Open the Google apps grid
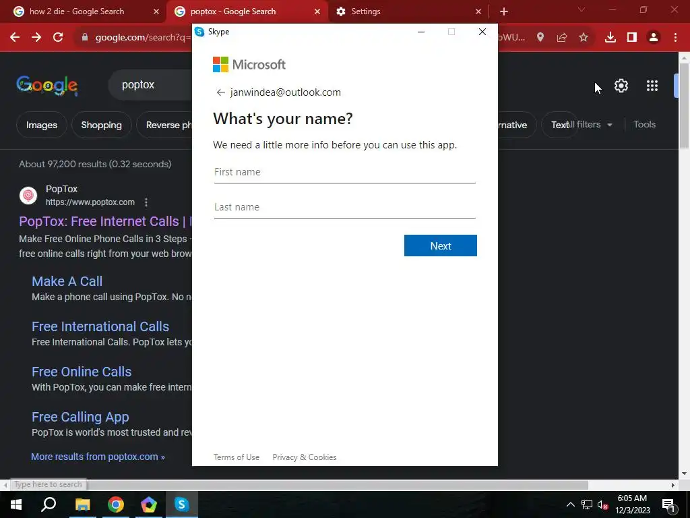The image size is (690, 518). [652, 86]
